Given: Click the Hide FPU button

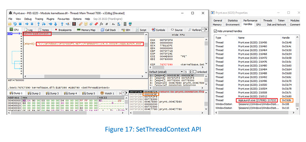Looking at the screenshot, I should [x=178, y=35].
